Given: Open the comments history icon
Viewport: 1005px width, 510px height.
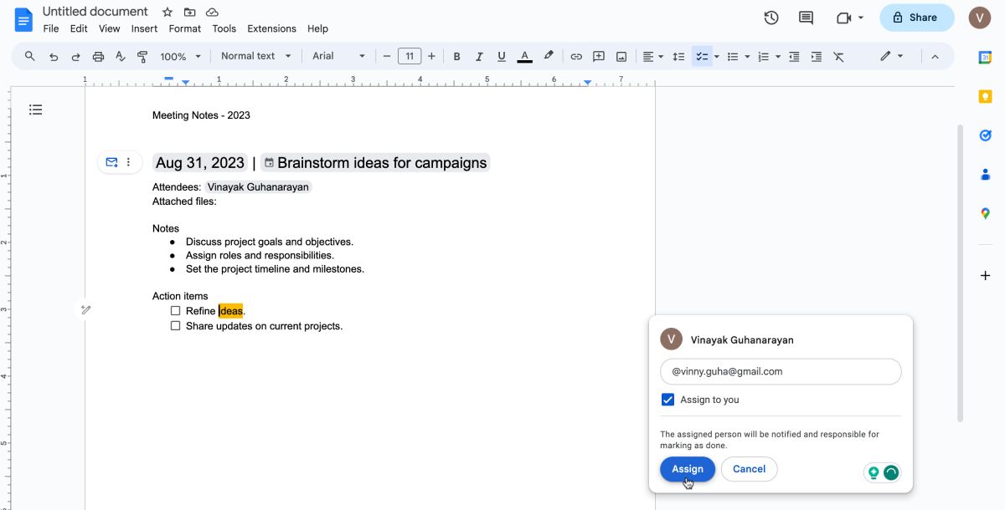Looking at the screenshot, I should point(806,18).
